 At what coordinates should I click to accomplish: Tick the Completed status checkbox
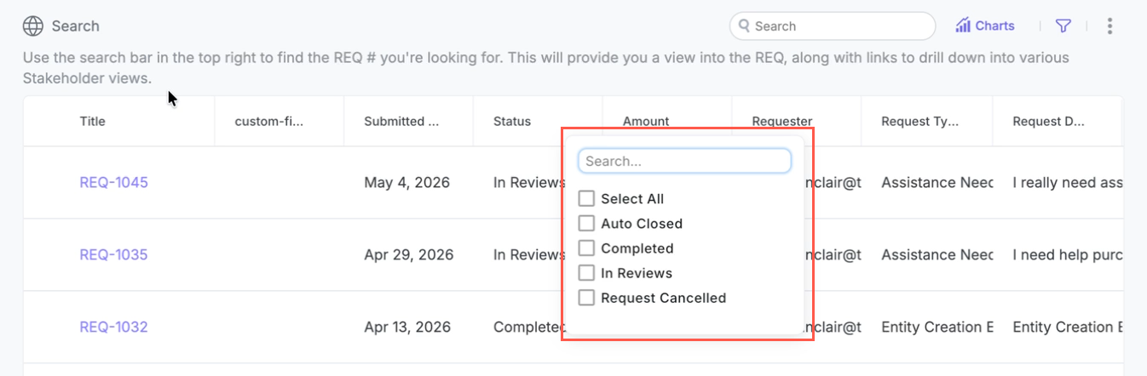pyautogui.click(x=586, y=248)
